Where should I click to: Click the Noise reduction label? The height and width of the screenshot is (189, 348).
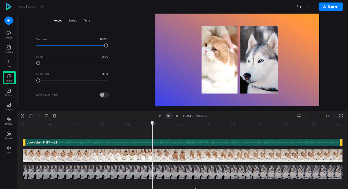(x=47, y=95)
